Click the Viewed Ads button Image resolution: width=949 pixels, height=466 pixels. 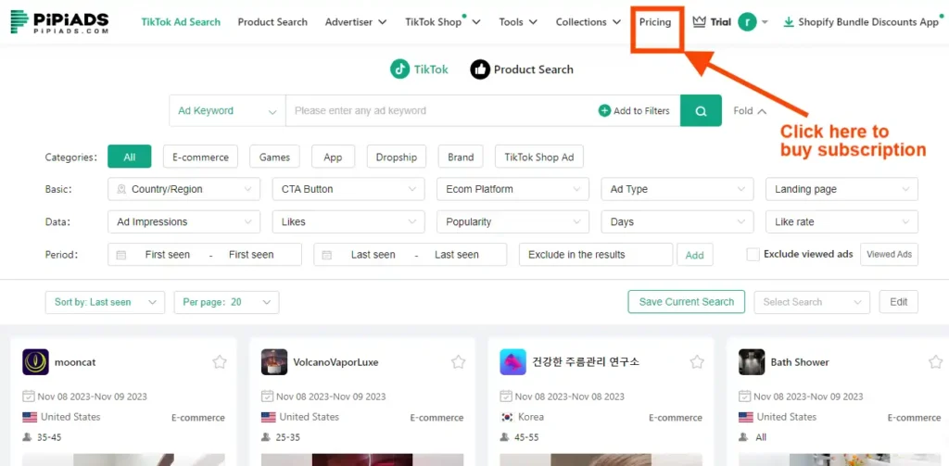pos(889,254)
